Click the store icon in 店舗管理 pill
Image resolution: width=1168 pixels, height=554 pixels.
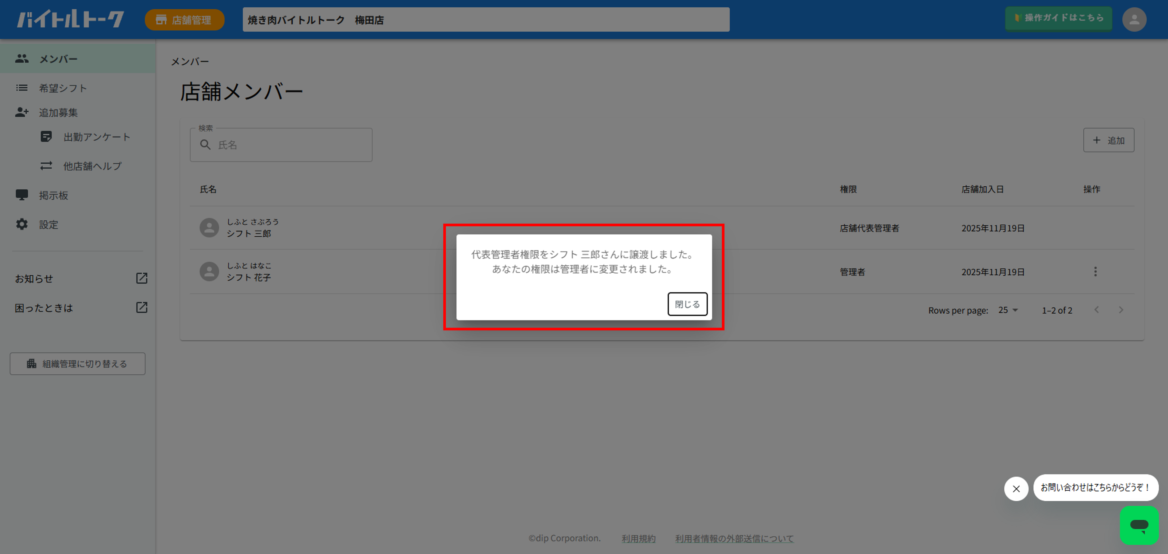(161, 19)
